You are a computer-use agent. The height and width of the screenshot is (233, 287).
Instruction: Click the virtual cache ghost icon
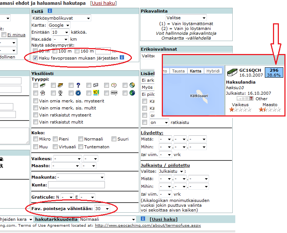pos(42,93)
